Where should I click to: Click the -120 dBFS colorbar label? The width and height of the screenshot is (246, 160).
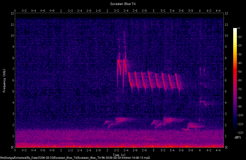240,132
